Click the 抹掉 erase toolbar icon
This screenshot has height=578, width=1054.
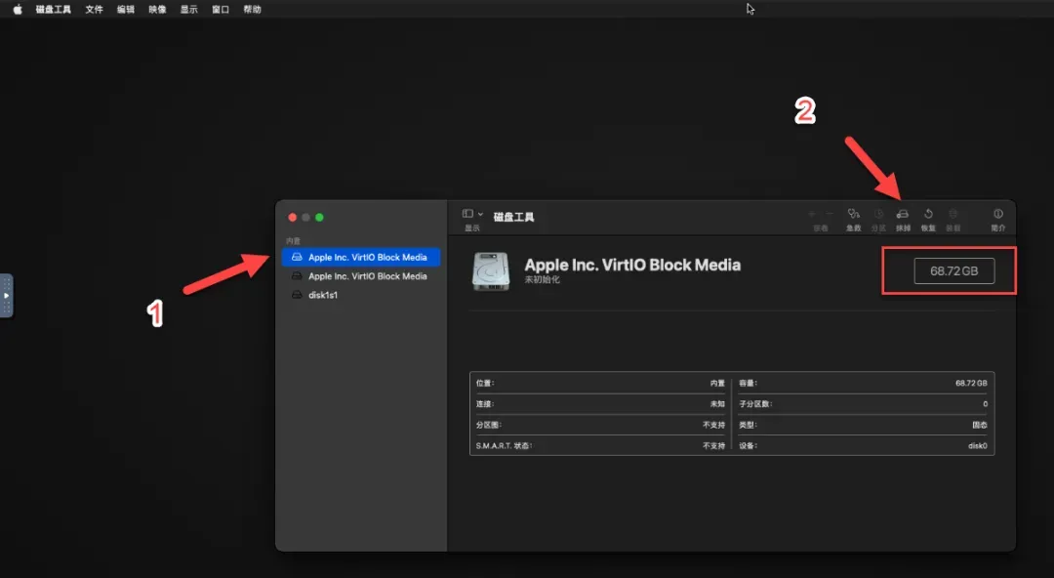coord(903,214)
